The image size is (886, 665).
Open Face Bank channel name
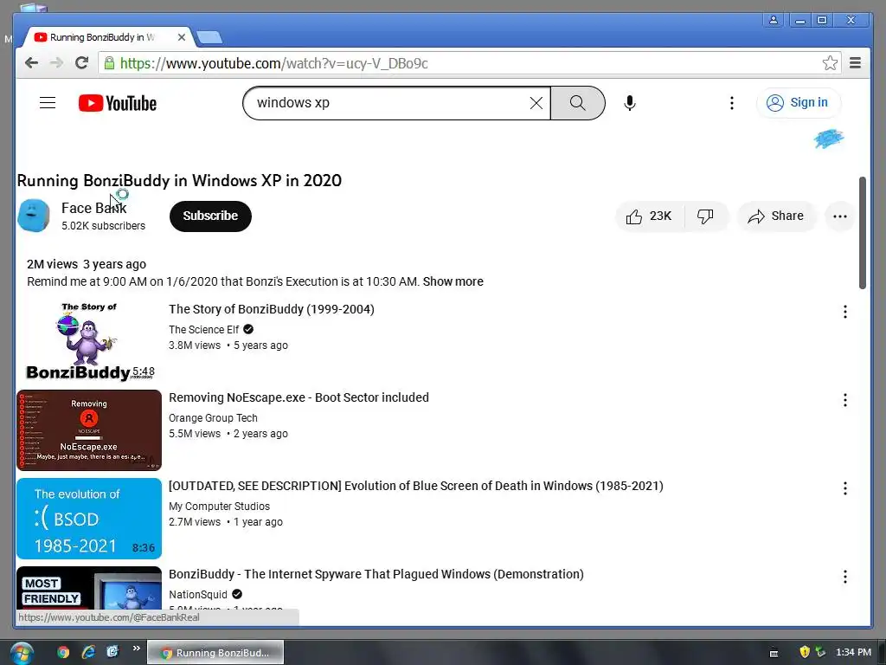pyautogui.click(x=93, y=208)
